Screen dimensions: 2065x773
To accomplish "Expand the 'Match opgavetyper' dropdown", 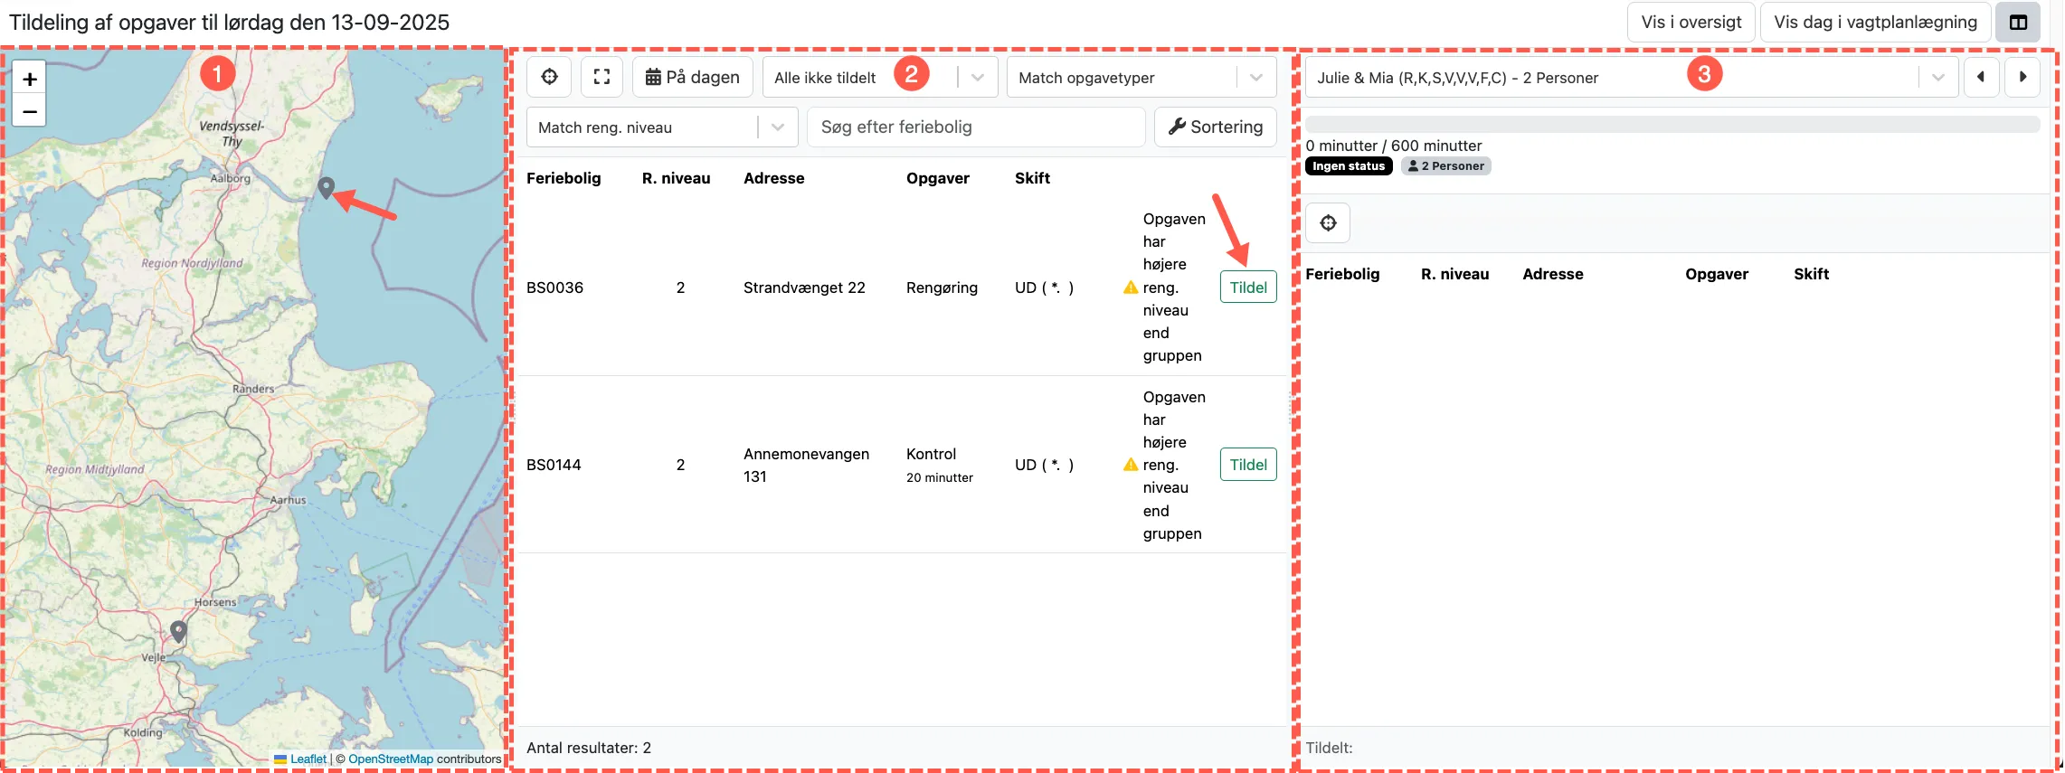I will tap(1255, 78).
